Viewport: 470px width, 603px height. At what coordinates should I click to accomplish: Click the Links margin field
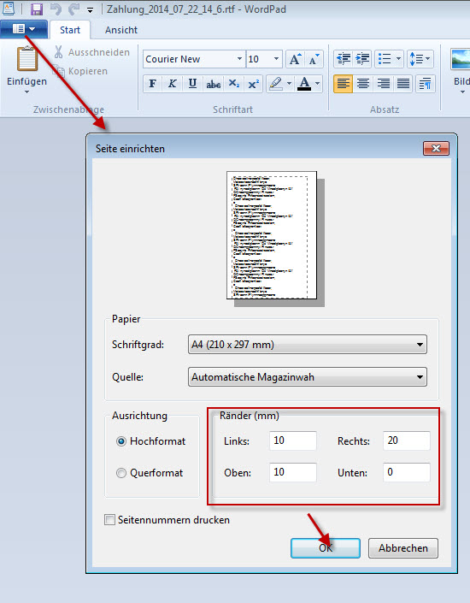[x=293, y=440]
